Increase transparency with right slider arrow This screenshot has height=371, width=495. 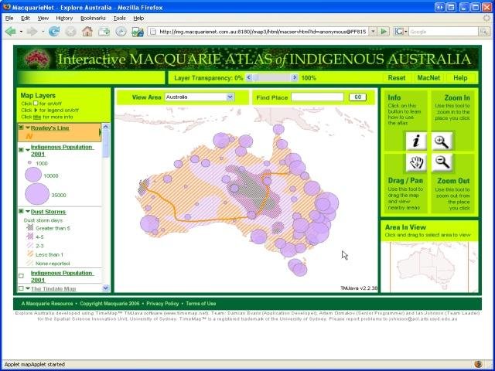[295, 77]
